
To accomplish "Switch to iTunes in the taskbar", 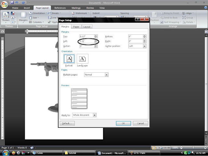I will click(x=47, y=153).
